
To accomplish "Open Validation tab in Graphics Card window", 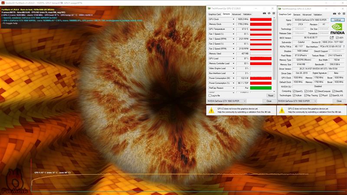I will click(318, 15).
